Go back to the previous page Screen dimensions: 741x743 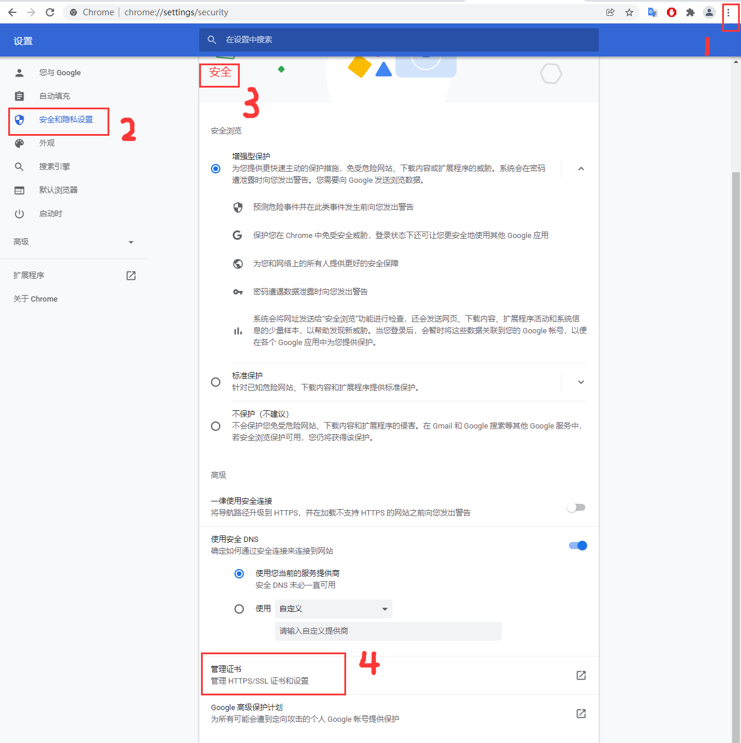tap(12, 12)
